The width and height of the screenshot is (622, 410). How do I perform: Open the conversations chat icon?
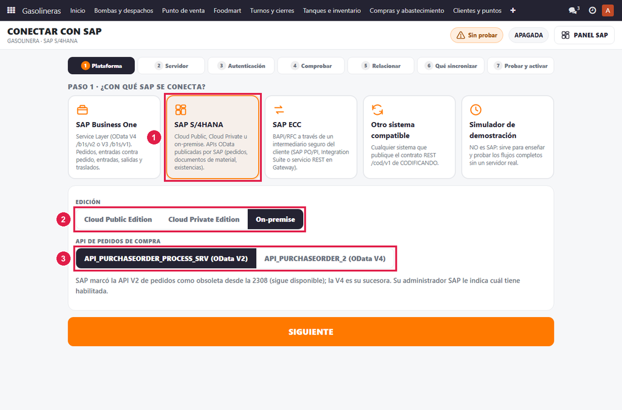coord(573,10)
